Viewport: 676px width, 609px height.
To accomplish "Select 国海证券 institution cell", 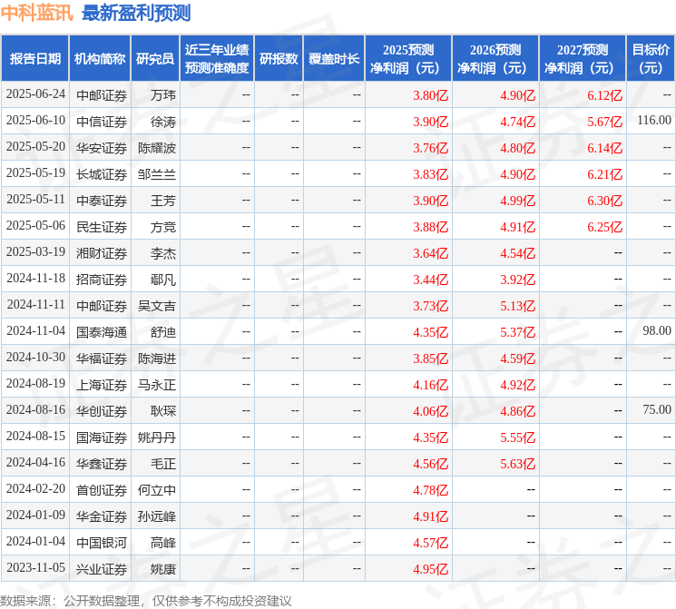I will tap(102, 437).
